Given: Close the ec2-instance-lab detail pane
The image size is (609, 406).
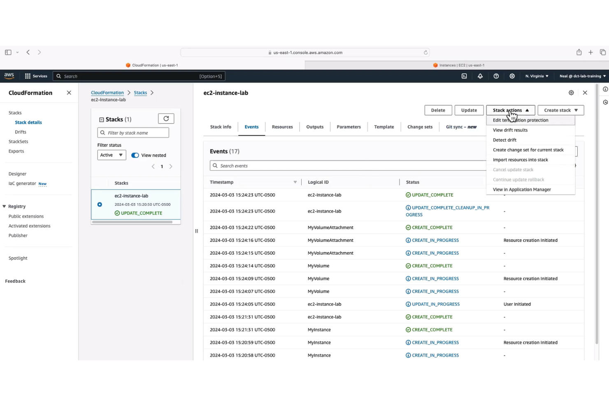Looking at the screenshot, I should click(585, 93).
